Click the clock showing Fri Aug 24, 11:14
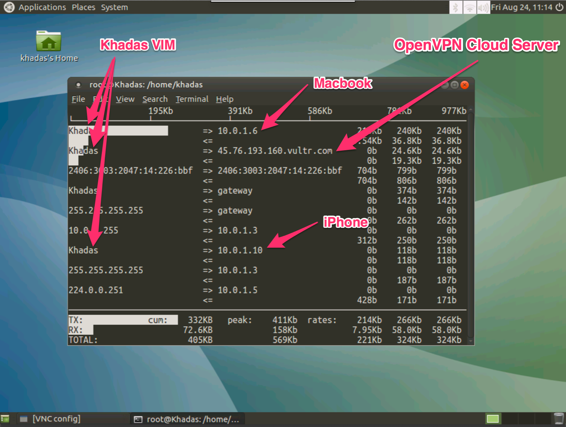Image resolution: width=566 pixels, height=427 pixels. coord(522,7)
